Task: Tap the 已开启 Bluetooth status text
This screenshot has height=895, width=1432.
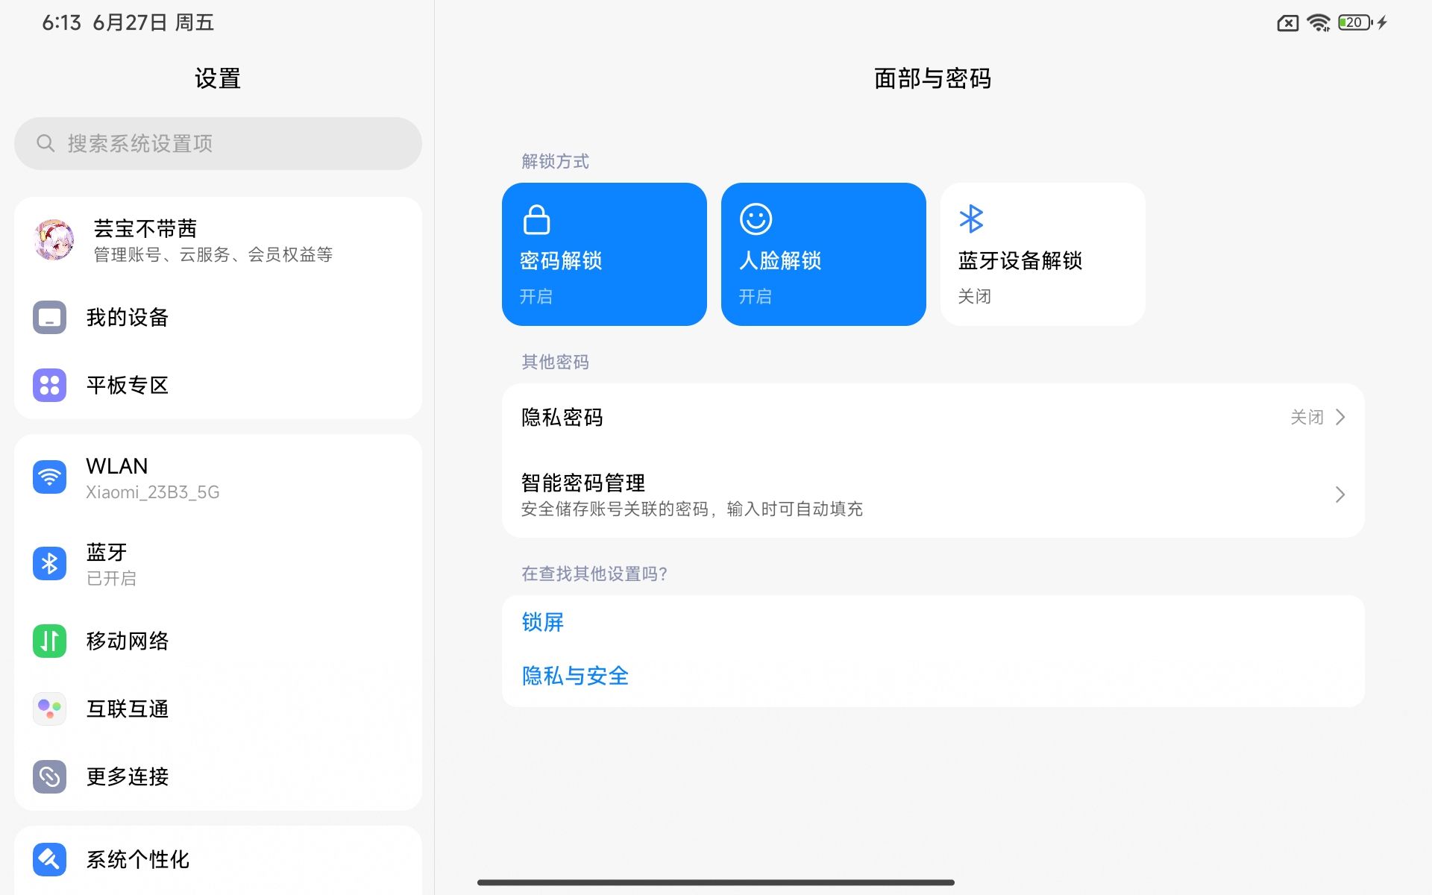Action: coord(111,578)
